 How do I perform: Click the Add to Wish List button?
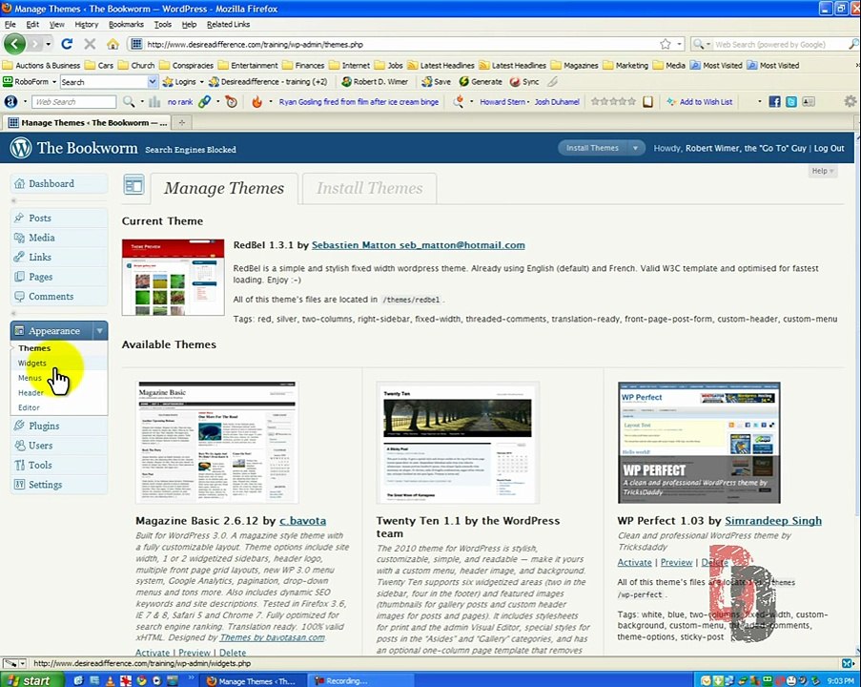click(x=700, y=102)
